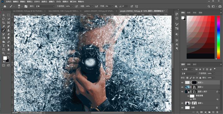The image size is (223, 114).
Task: Toggle visibility of the bottom background layer
Action: (x=182, y=107)
